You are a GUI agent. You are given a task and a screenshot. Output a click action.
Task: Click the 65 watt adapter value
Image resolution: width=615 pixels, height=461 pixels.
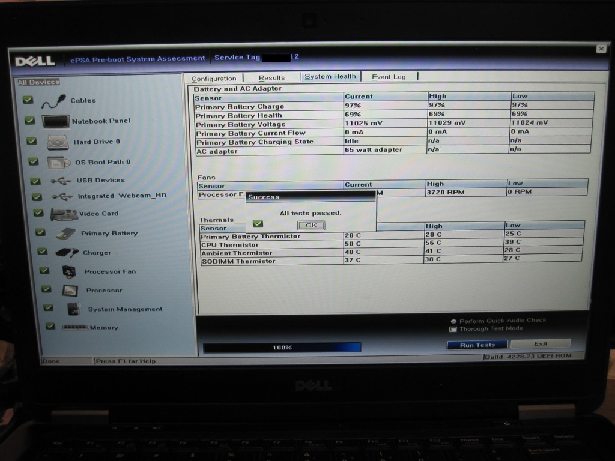(x=374, y=149)
